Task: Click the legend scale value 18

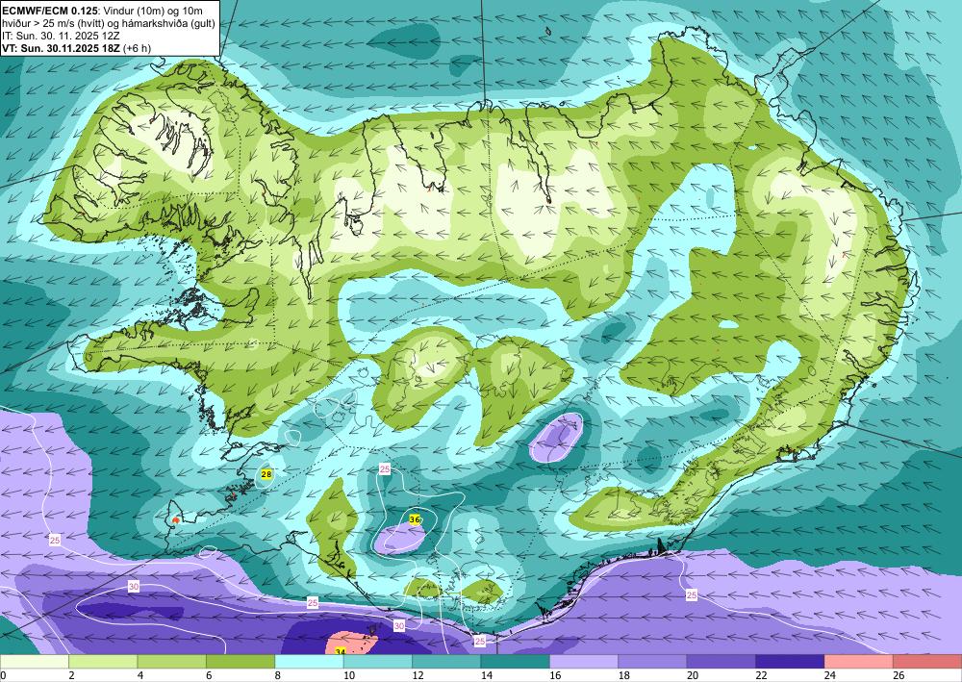Action: tap(624, 676)
